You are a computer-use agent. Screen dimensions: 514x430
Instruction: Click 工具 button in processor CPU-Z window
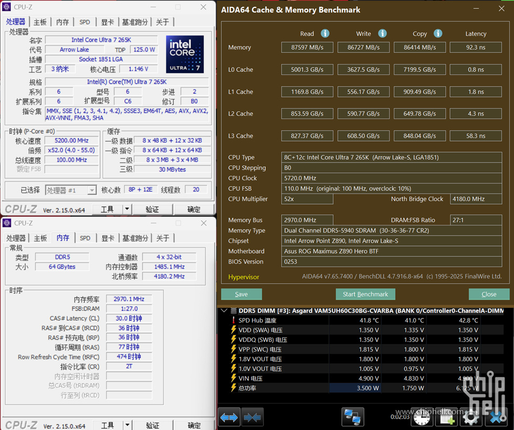click(x=107, y=209)
